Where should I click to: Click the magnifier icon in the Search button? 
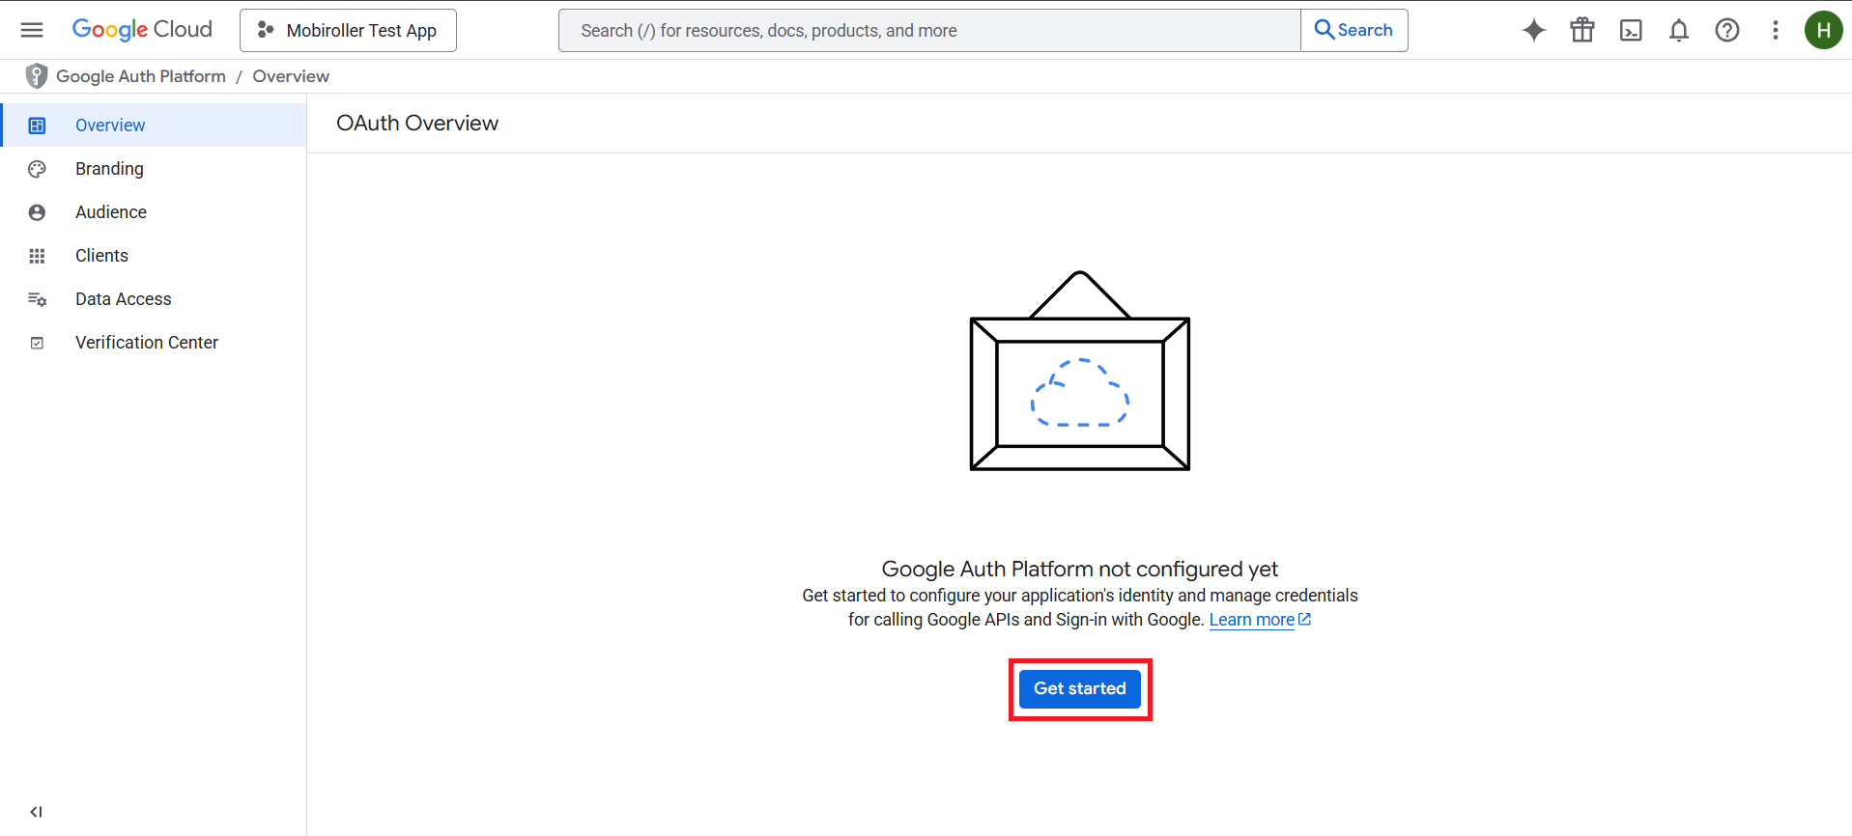(1325, 30)
